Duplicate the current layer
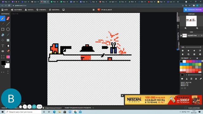Viewport: 203px width, 114px height. [x=188, y=54]
